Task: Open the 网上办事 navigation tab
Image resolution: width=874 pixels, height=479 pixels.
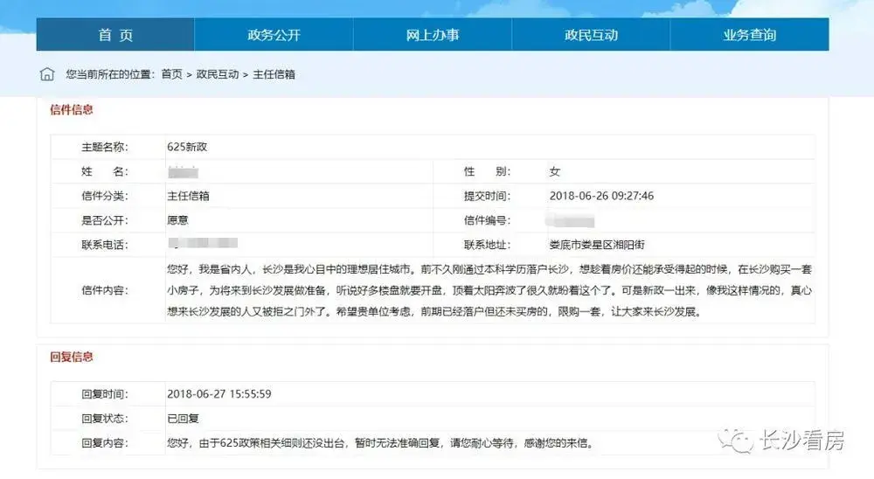Action: tap(433, 35)
